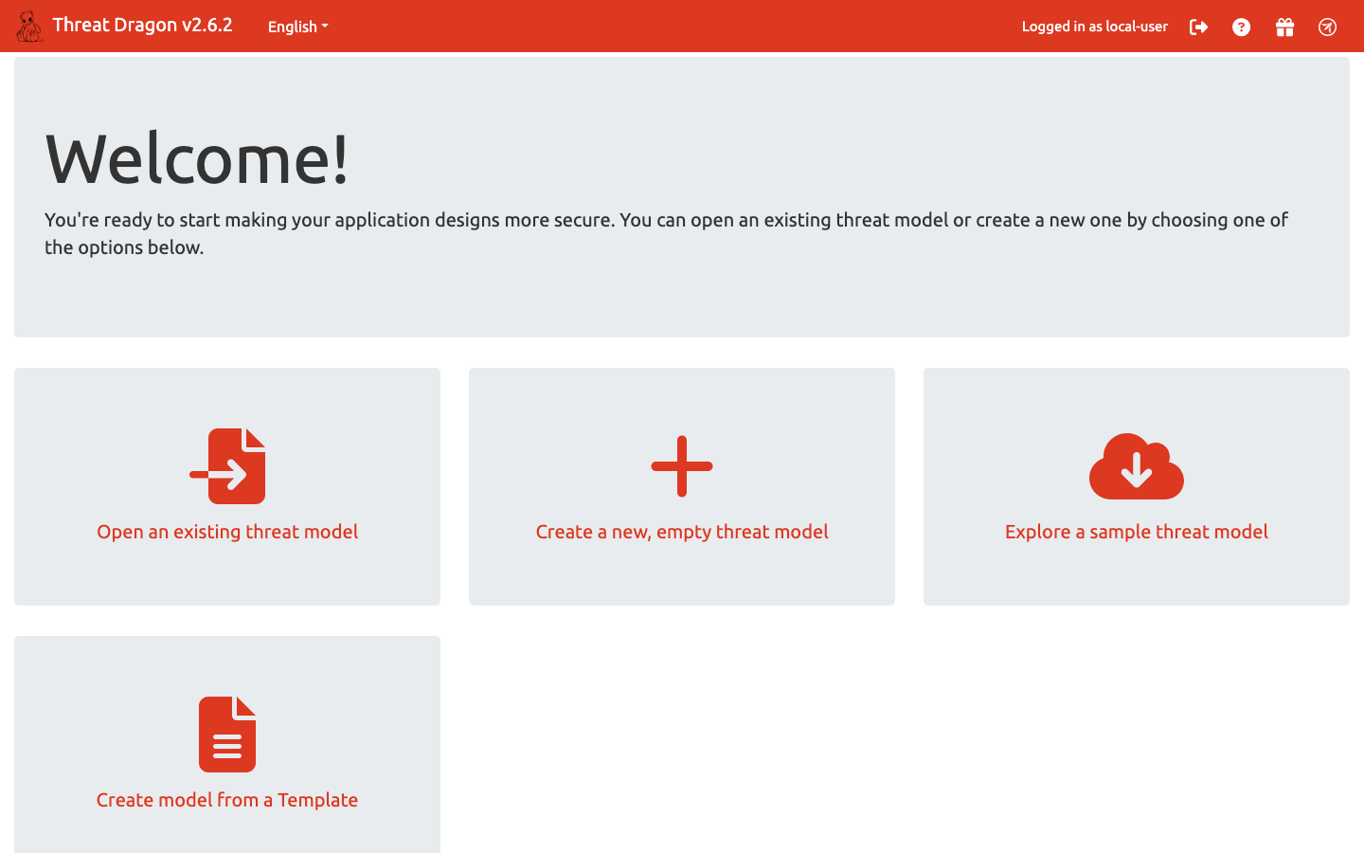Click the cloud download sample icon
Viewport: 1364px width, 853px height.
[1137, 466]
